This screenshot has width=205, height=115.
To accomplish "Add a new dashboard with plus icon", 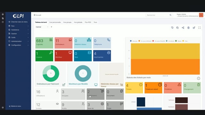I will (x=51, y=27).
